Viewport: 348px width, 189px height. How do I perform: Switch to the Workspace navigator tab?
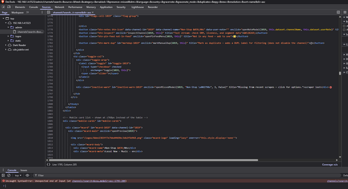click(17, 13)
